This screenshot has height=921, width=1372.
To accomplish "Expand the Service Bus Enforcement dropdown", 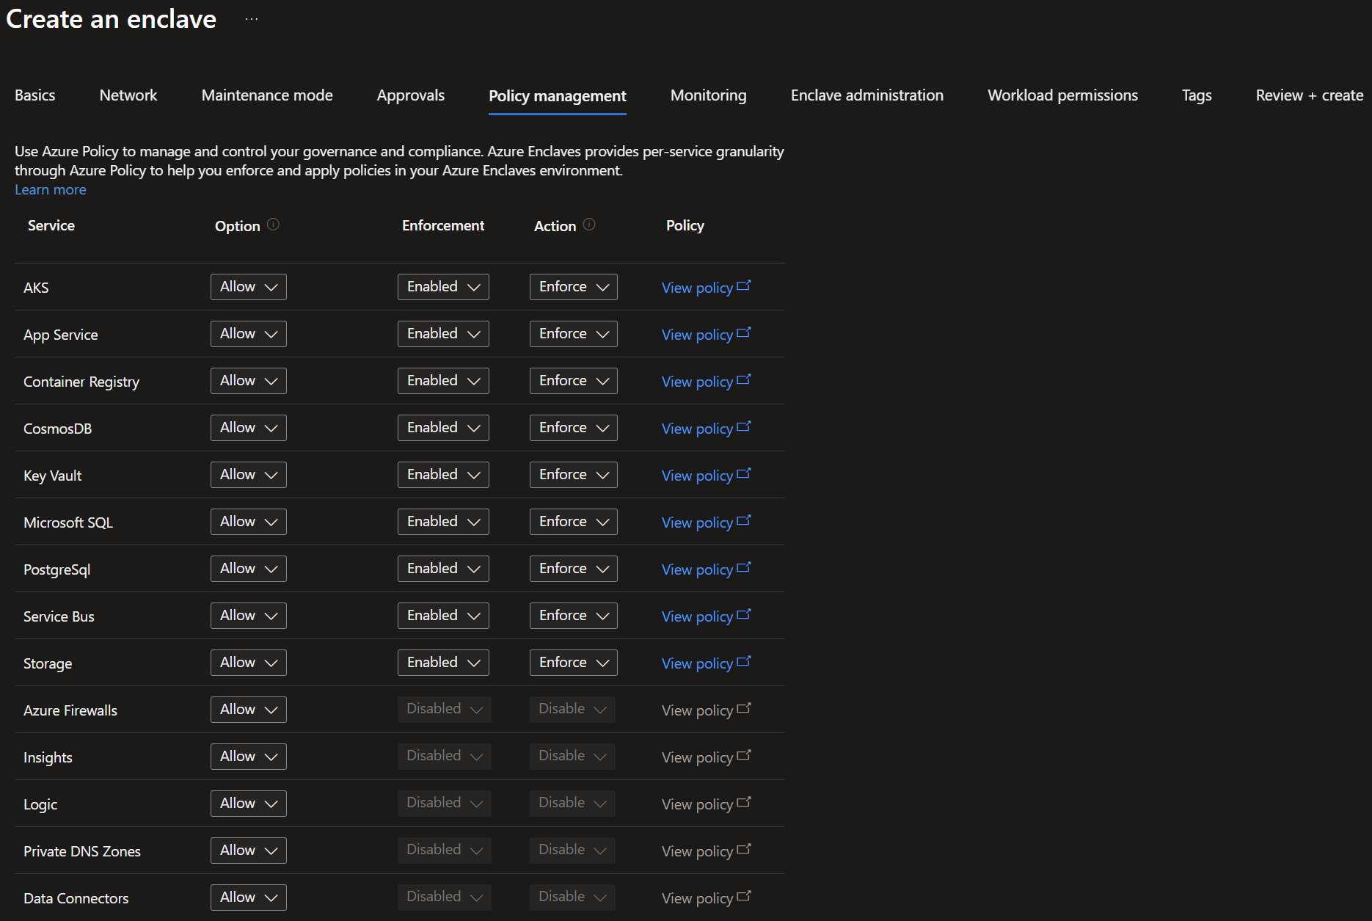I will 443,616.
